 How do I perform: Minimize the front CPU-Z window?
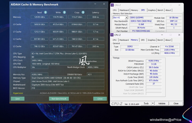(162, 35)
